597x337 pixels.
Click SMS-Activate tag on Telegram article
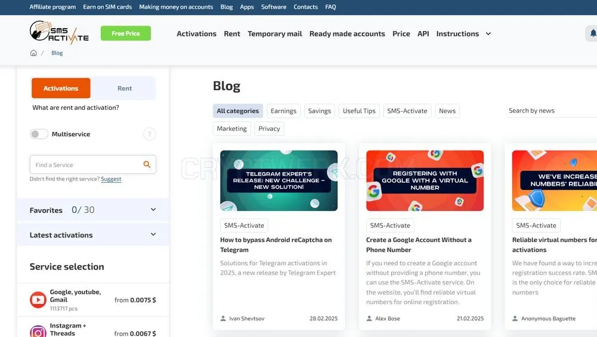coord(244,225)
